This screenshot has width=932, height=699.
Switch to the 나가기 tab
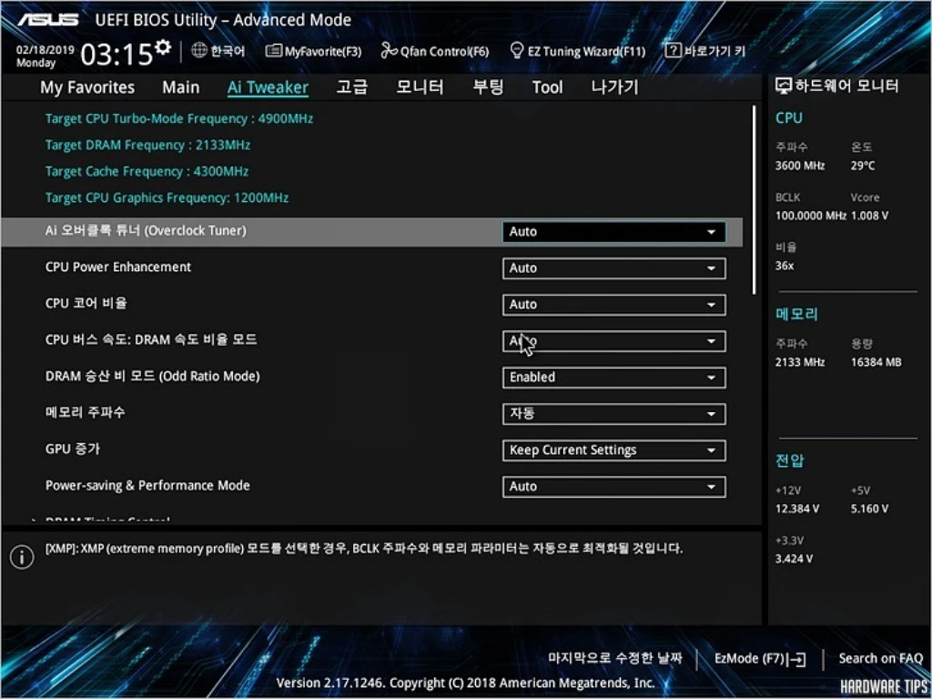tap(614, 87)
